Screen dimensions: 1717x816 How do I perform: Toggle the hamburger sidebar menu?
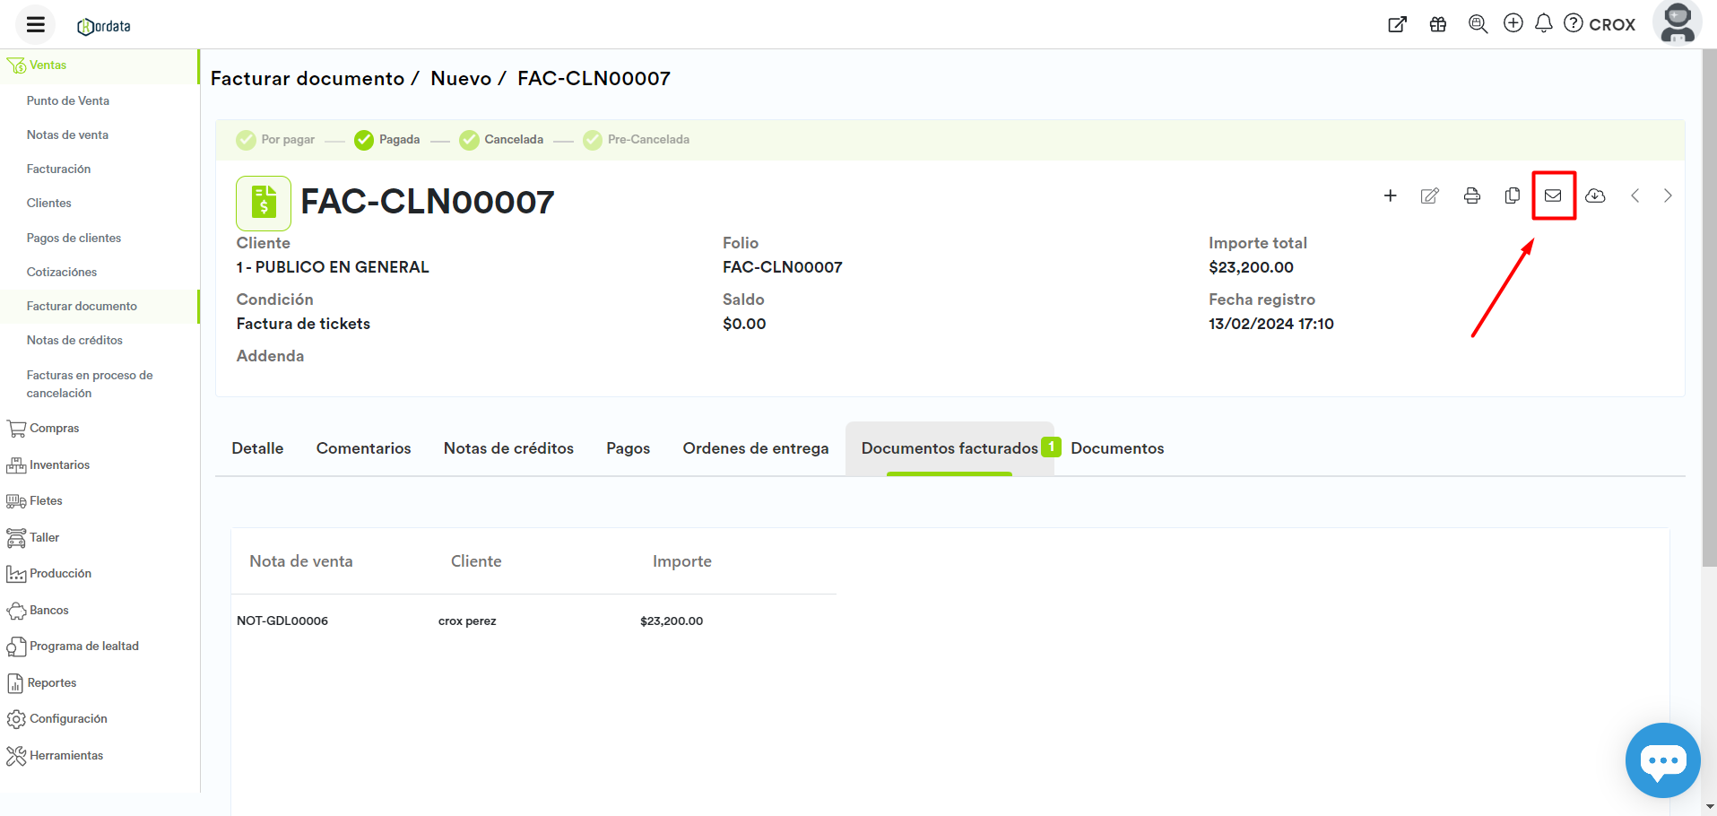pyautogui.click(x=36, y=24)
